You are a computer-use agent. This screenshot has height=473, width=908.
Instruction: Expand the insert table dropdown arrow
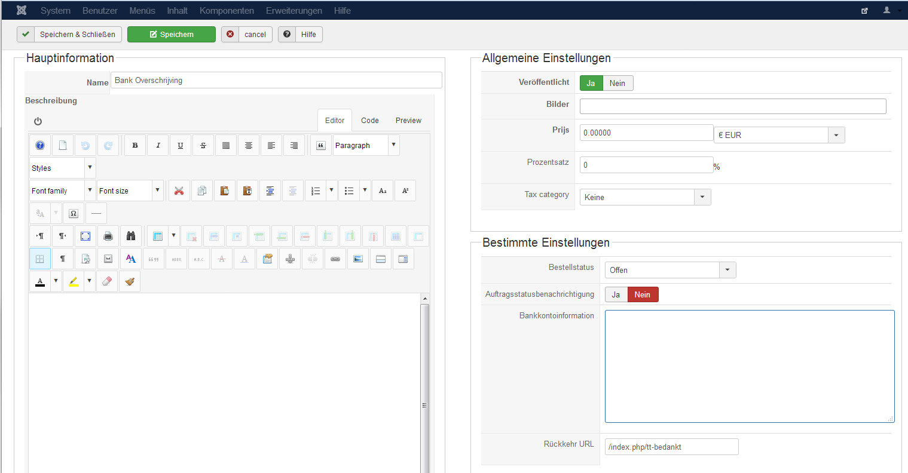coord(174,236)
